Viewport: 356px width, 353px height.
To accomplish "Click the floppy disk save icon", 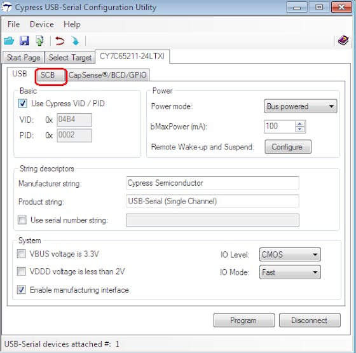I will [x=24, y=41].
